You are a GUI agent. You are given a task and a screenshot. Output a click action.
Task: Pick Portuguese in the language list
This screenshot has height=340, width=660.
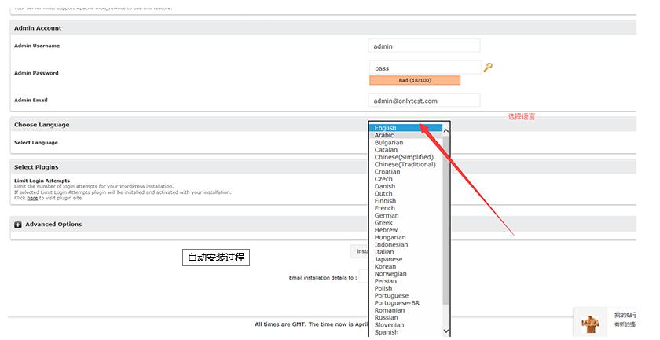(x=405, y=296)
